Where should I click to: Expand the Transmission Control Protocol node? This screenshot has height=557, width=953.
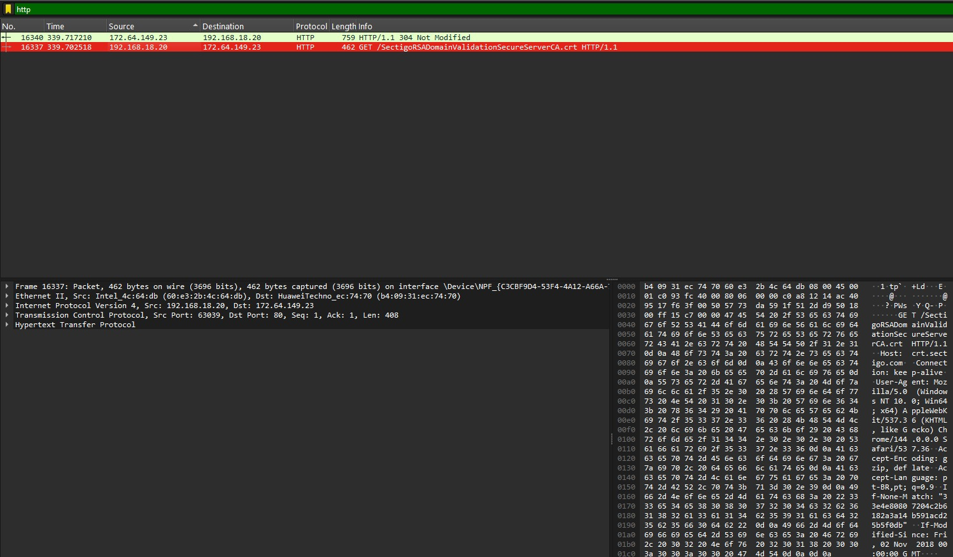pyautogui.click(x=7, y=315)
